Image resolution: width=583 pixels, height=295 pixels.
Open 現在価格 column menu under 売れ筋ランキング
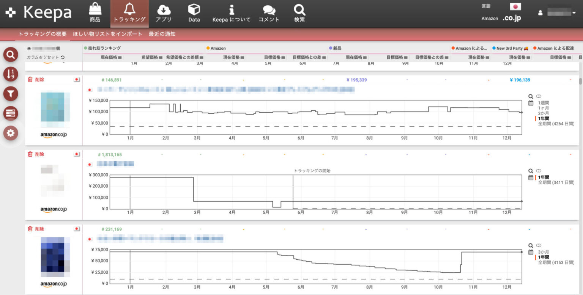(x=120, y=57)
